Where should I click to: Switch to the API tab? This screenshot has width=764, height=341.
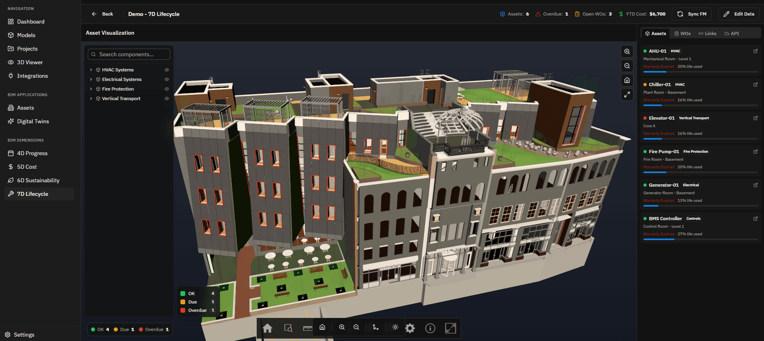(732, 34)
